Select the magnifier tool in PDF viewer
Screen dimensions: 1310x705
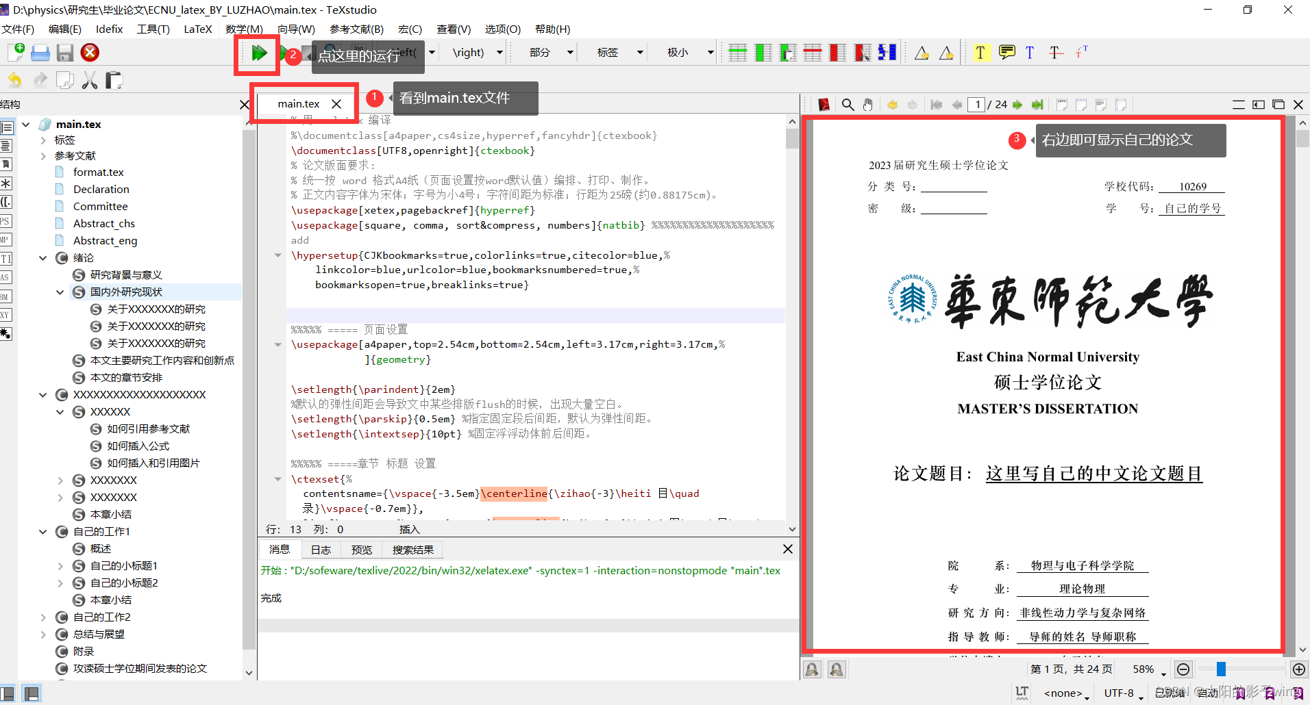(848, 105)
